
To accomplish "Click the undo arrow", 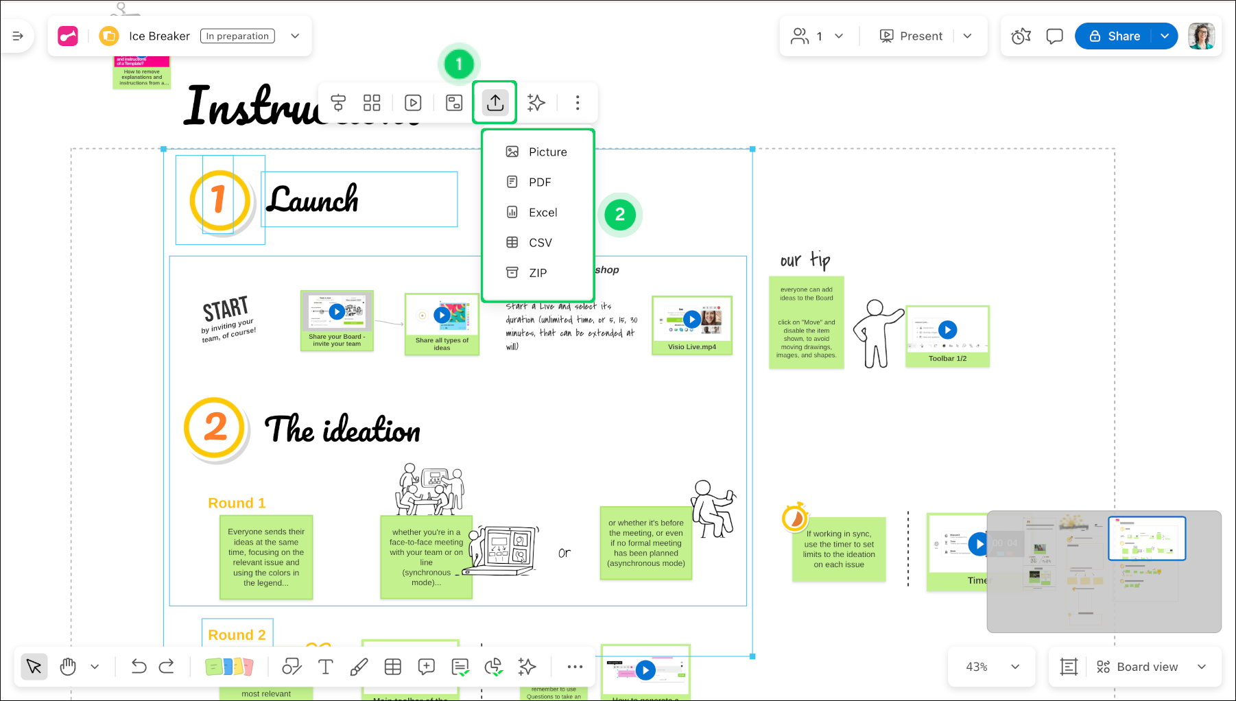I will point(139,667).
